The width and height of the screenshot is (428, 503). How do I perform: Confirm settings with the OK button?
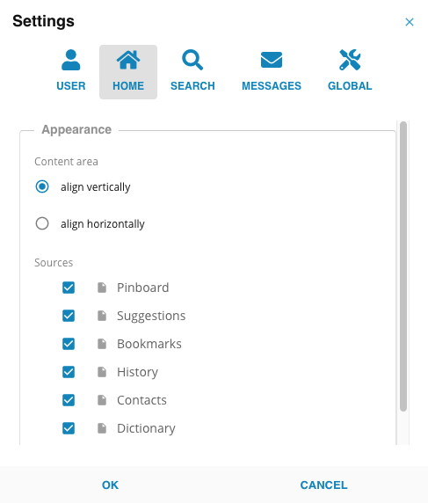coord(110,485)
